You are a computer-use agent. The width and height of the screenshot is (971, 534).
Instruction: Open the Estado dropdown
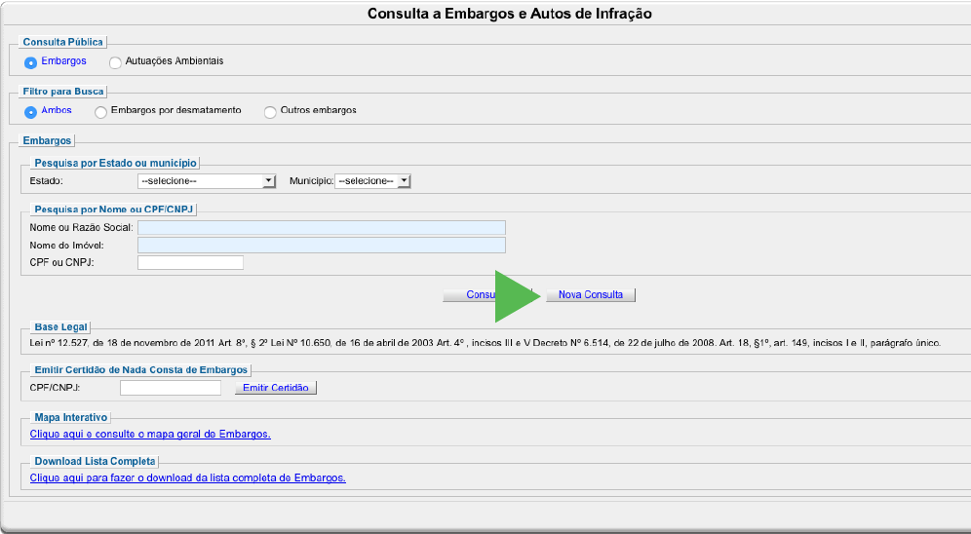208,181
